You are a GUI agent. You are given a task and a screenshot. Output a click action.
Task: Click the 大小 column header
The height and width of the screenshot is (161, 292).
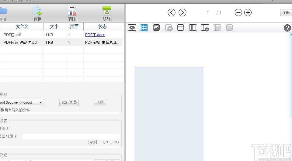(x=54, y=27)
